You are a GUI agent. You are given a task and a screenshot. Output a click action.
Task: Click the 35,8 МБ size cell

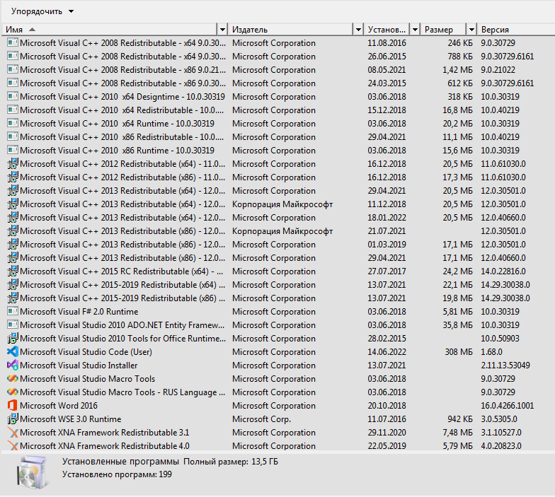[457, 325]
